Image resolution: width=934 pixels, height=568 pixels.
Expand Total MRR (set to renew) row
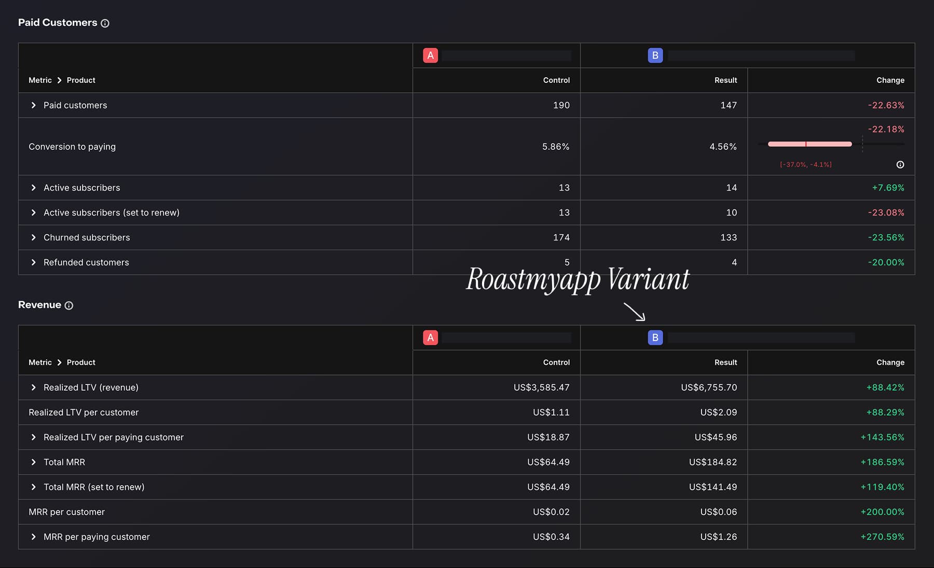tap(34, 487)
